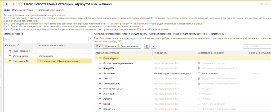271x112 pixels.
Task: Select the Онлайн кассы category
Action: click(20, 56)
